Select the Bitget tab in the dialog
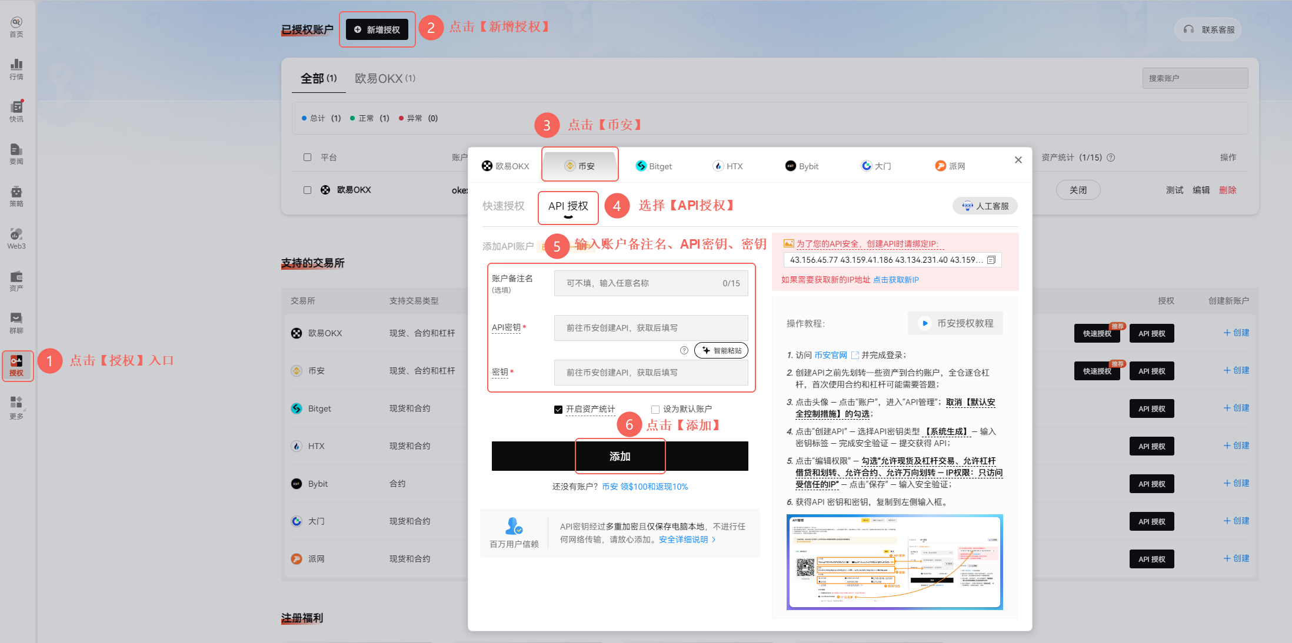This screenshot has height=643, width=1292. (654, 166)
